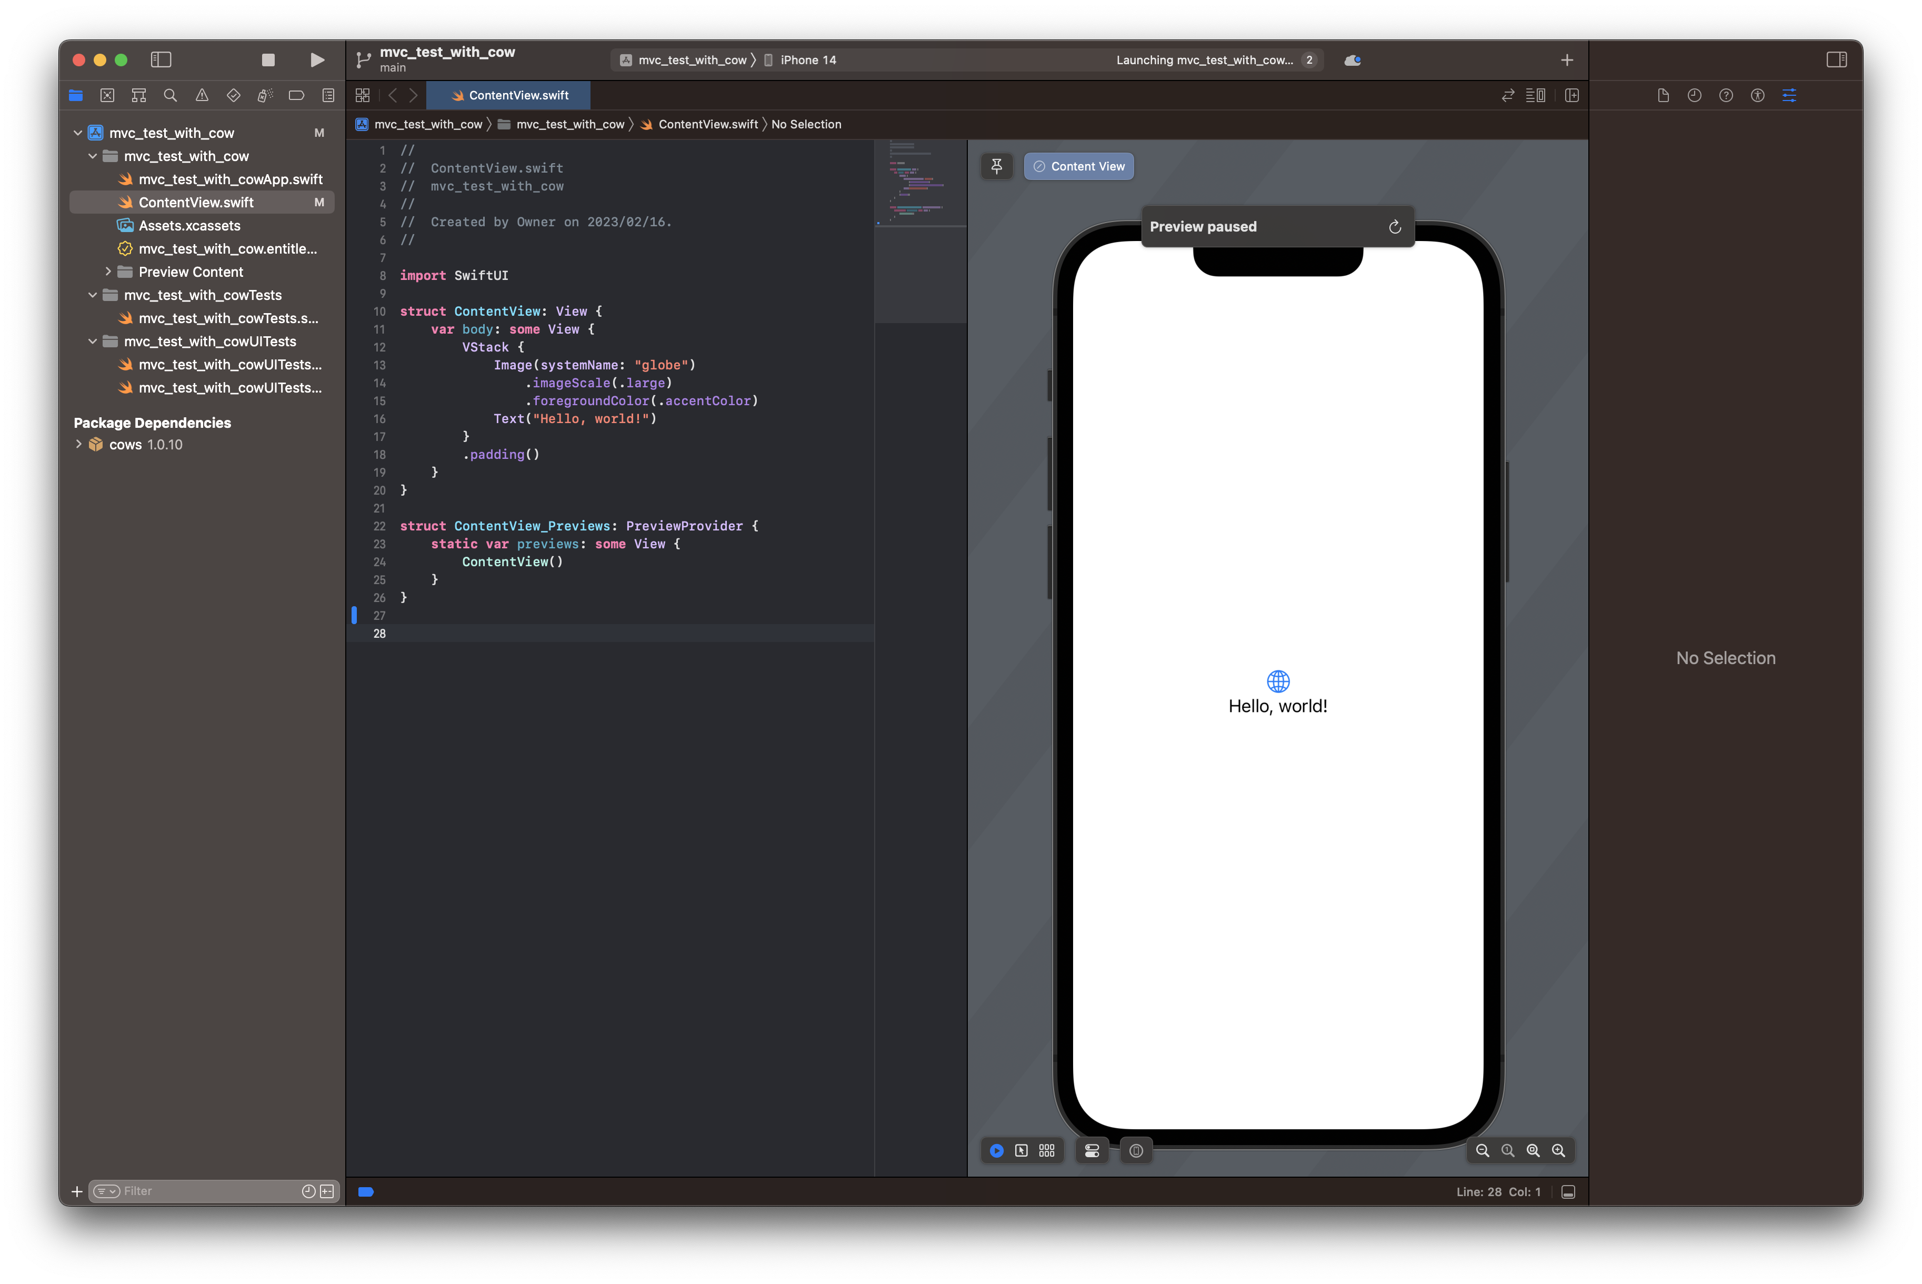The image size is (1922, 1284).
Task: Click zoom out on preview canvas
Action: [x=1482, y=1150]
